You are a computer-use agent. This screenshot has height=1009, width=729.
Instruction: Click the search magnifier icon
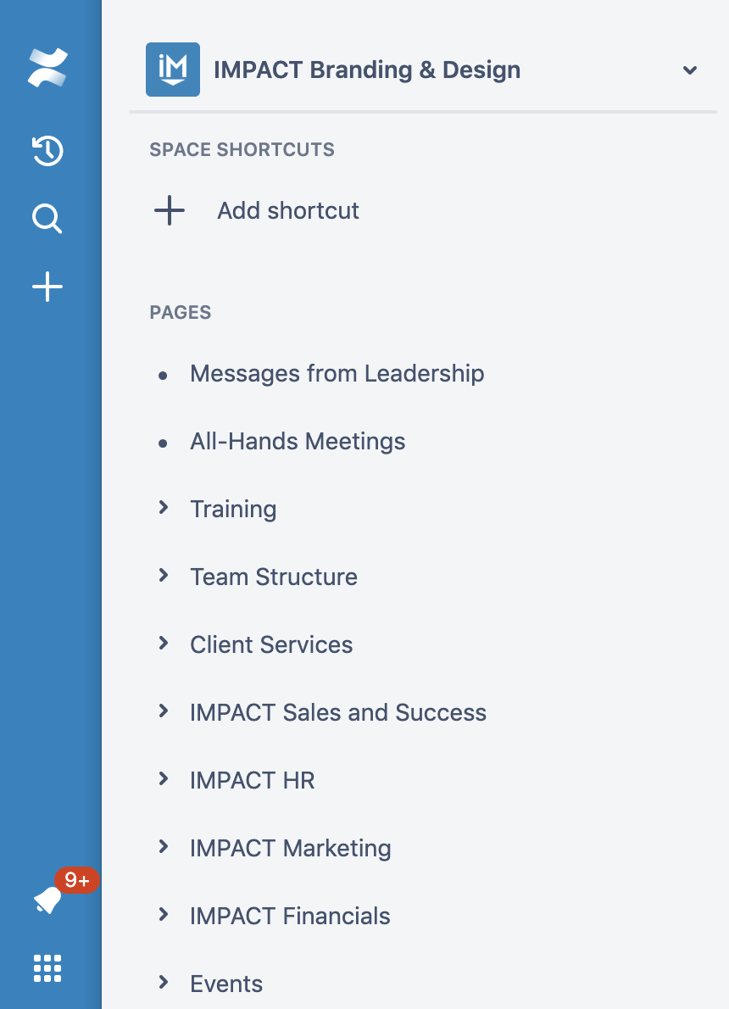[x=47, y=220]
